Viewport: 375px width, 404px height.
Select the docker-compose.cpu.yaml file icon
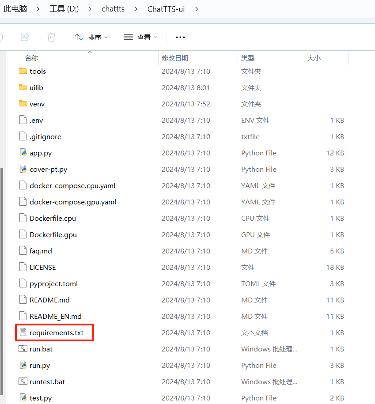pos(23,185)
